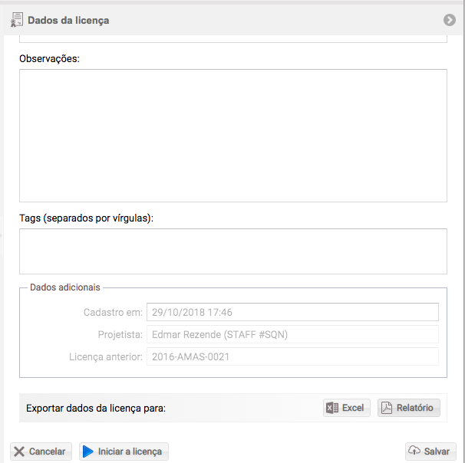
Task: Save the license with Salvar
Action: point(430,452)
